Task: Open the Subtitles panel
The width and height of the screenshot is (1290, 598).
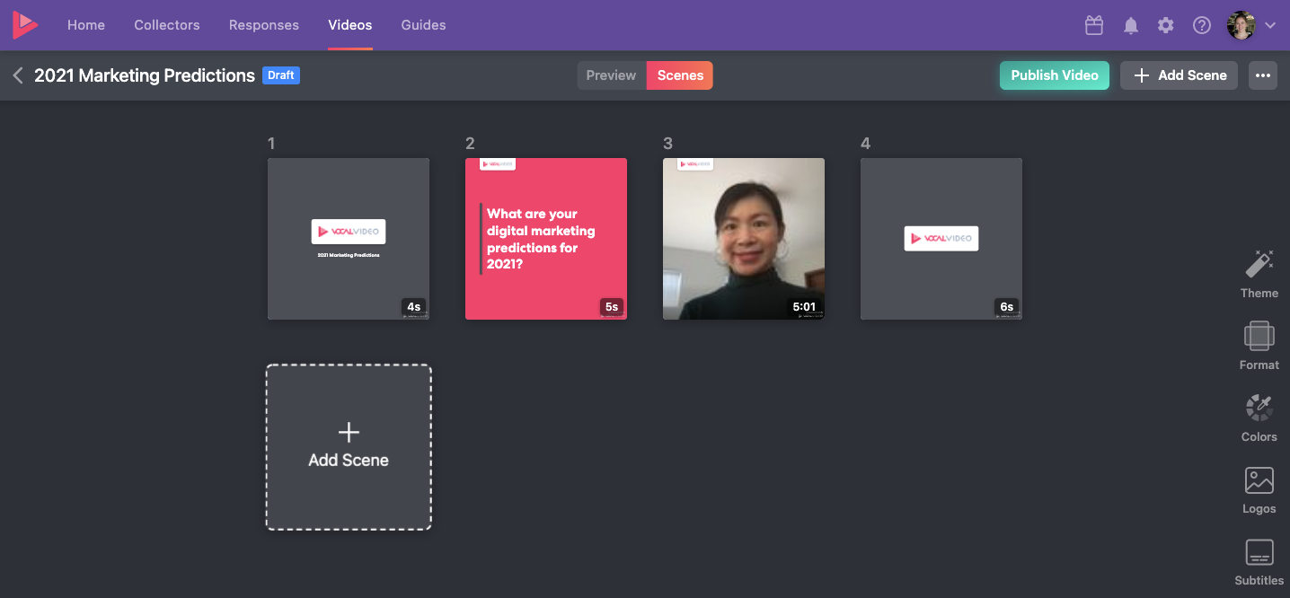Action: pos(1259,560)
